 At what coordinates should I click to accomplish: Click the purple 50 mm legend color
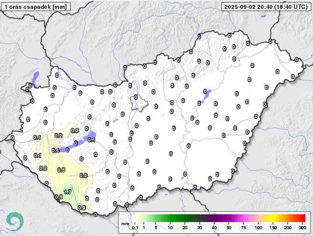click(229, 218)
